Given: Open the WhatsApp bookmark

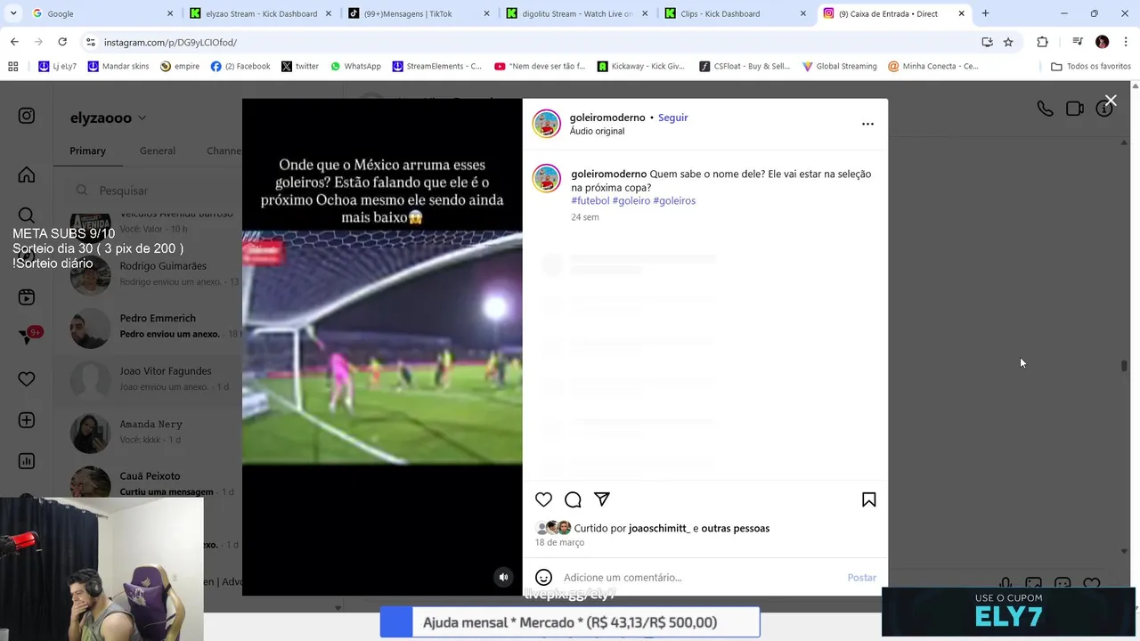Looking at the screenshot, I should pyautogui.click(x=354, y=66).
